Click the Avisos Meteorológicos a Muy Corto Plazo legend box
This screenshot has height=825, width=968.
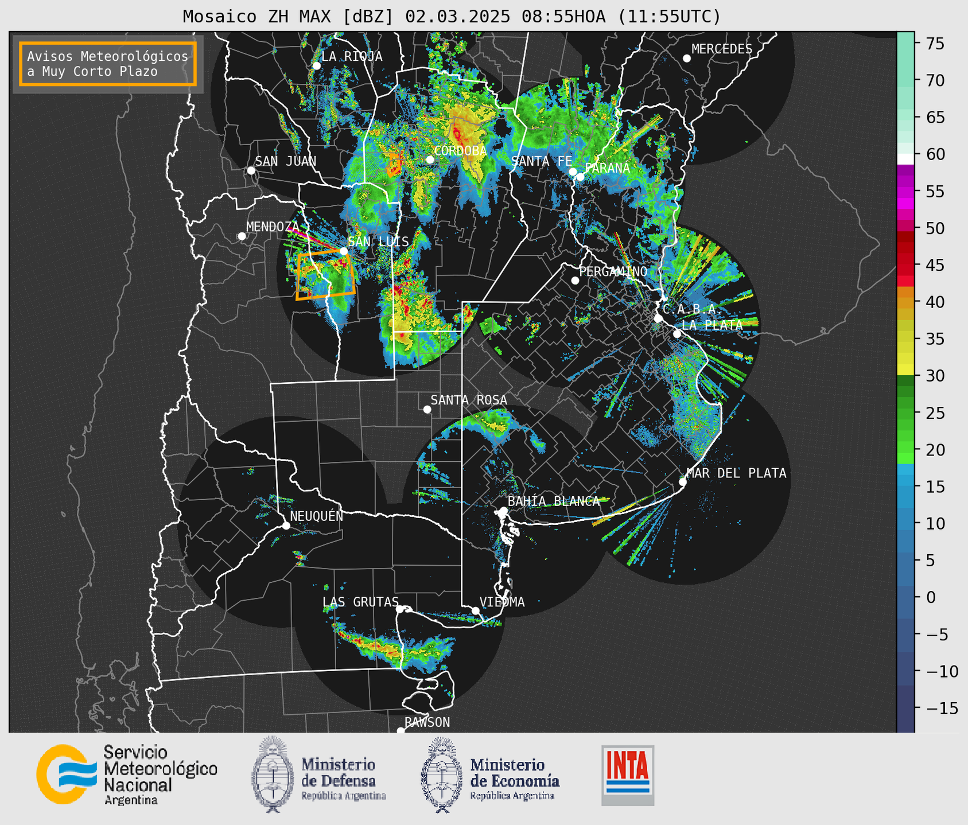pyautogui.click(x=108, y=64)
